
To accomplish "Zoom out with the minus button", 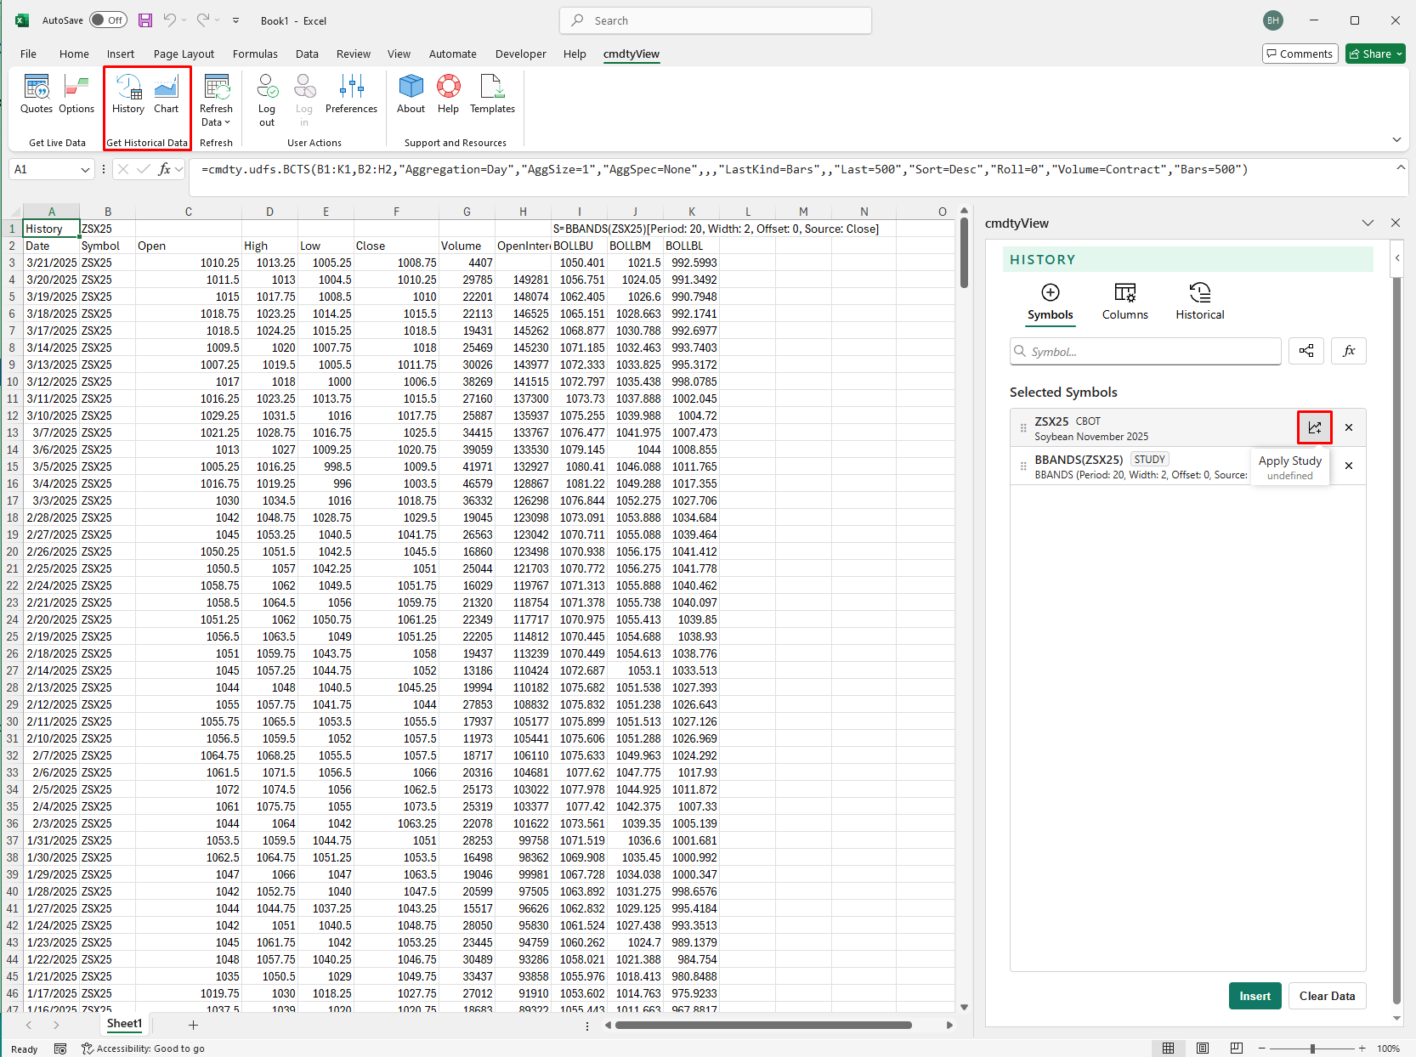I will 1262,1049.
